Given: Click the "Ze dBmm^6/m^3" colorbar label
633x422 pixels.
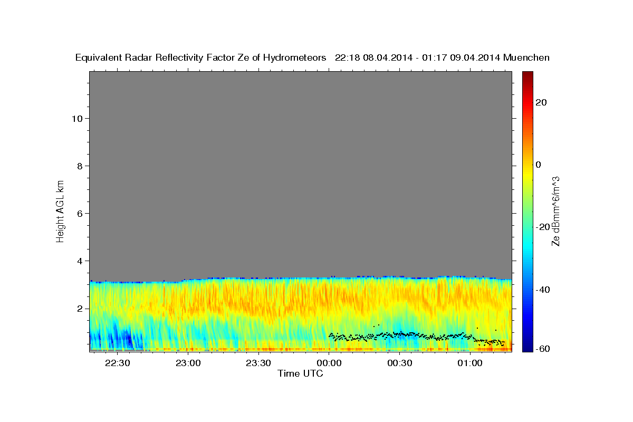Looking at the screenshot, I should (555, 211).
